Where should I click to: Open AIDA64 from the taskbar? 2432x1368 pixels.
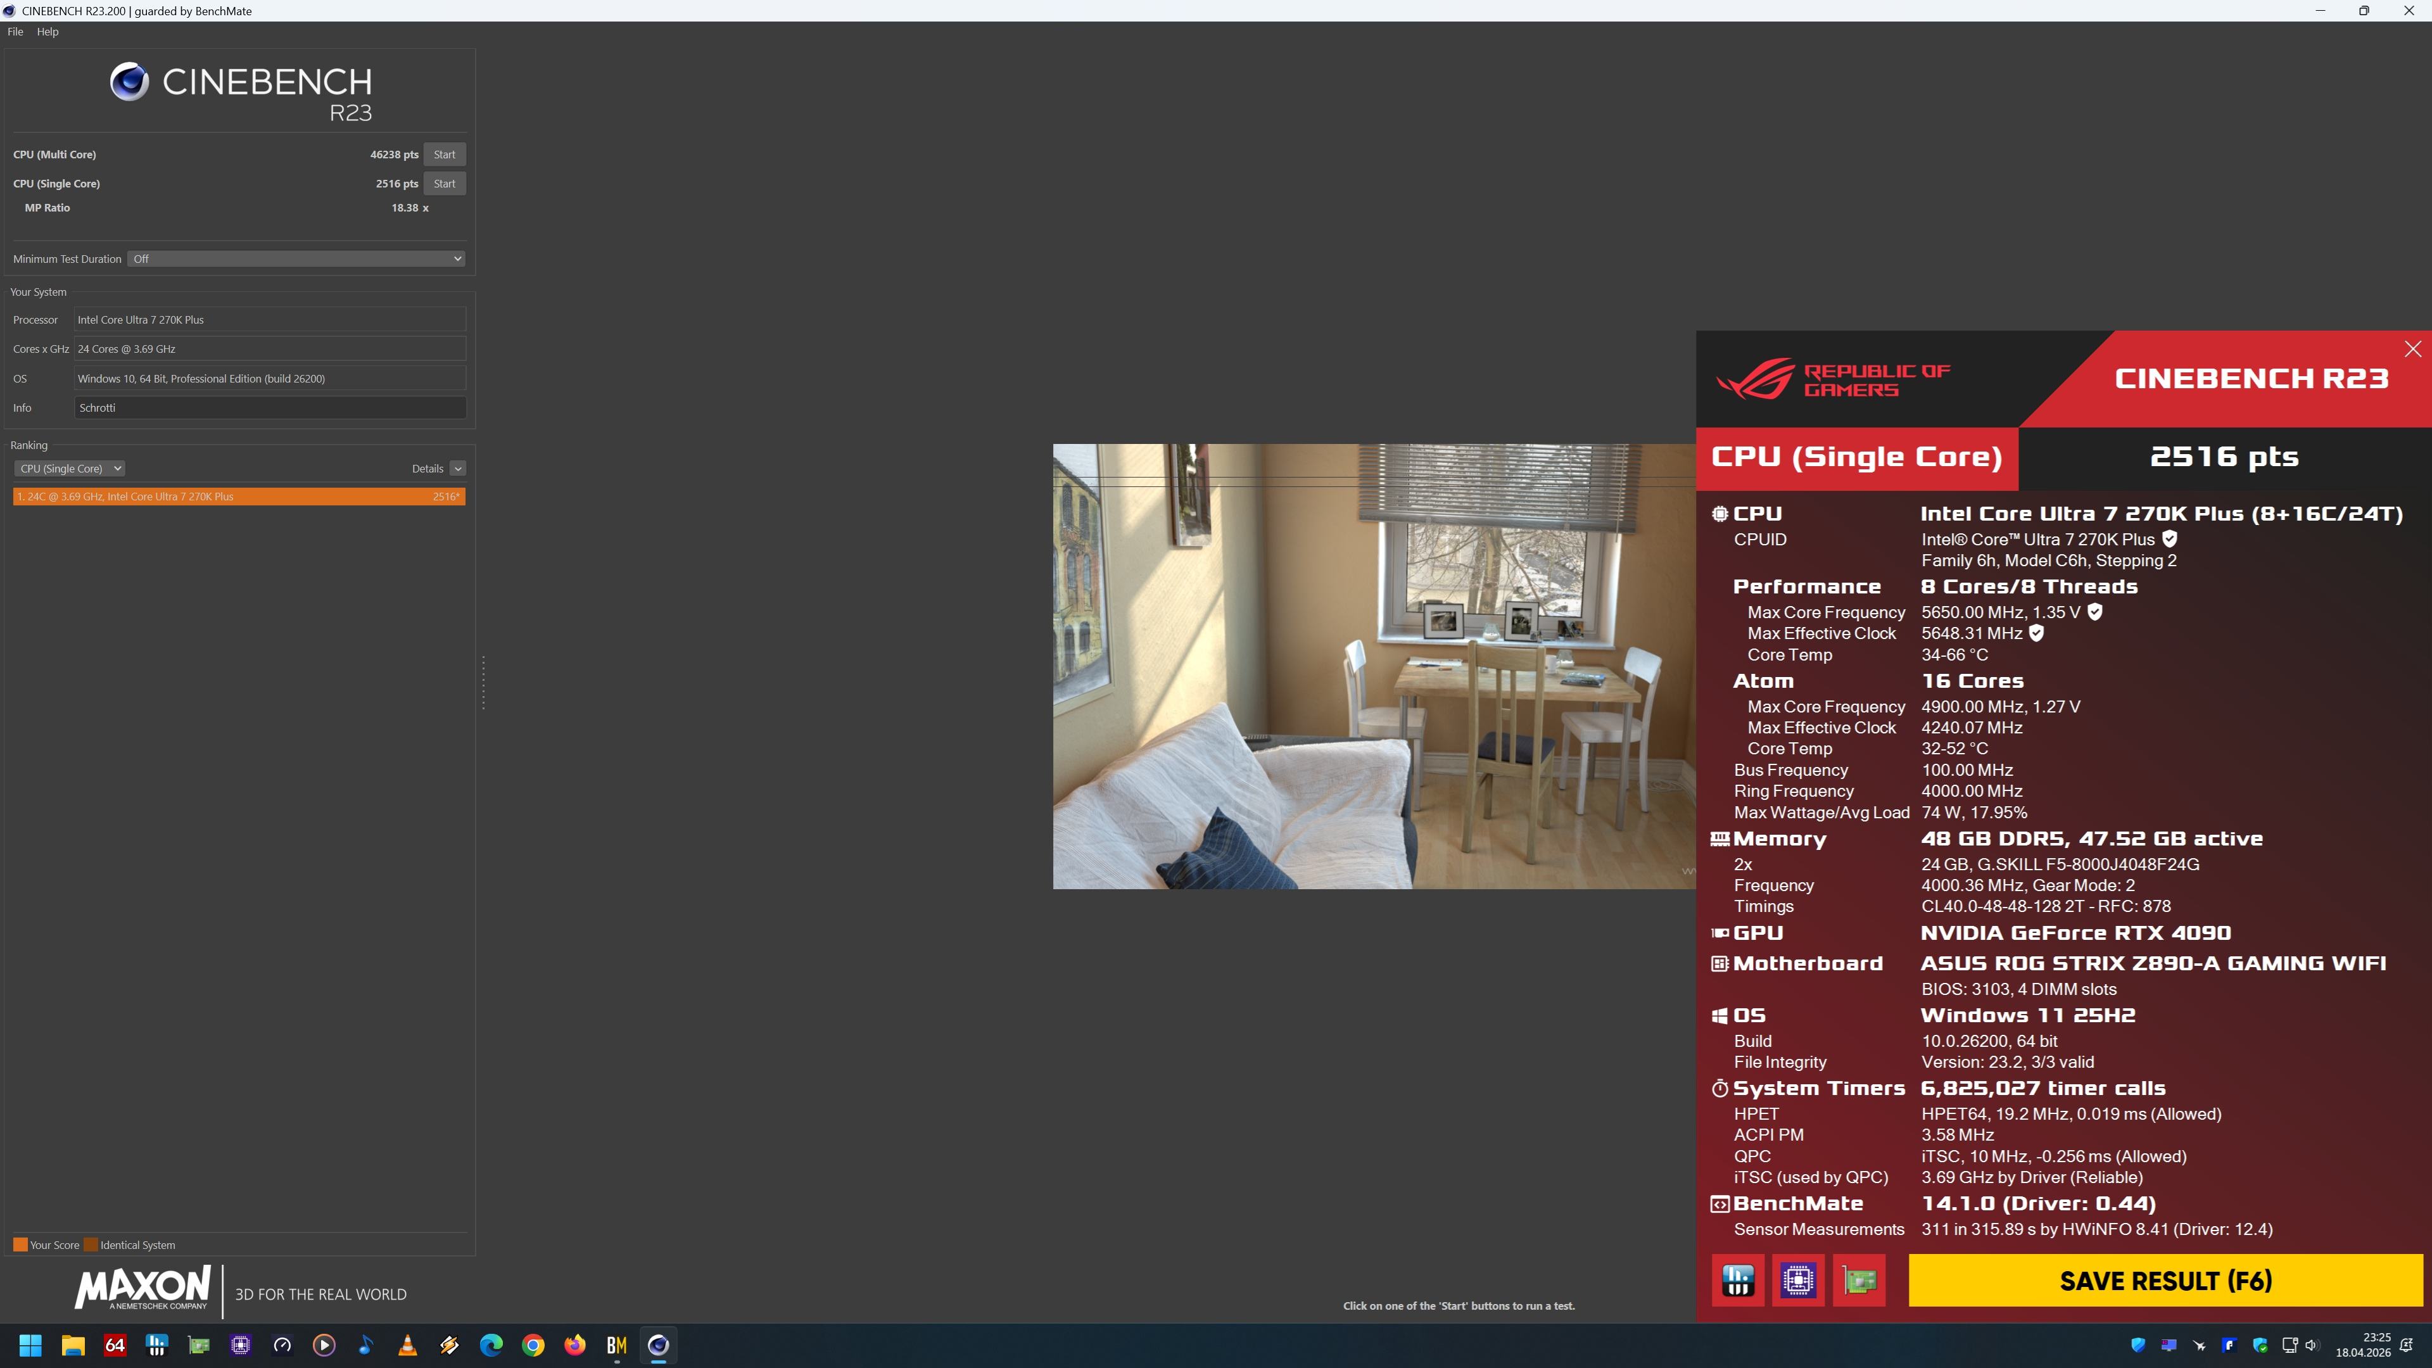(x=115, y=1345)
